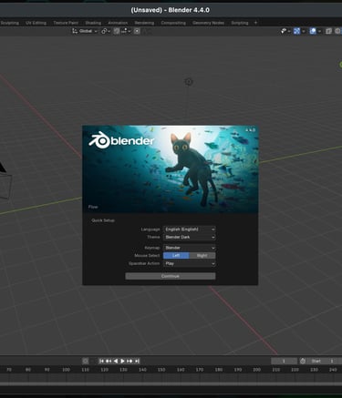The width and height of the screenshot is (342, 398).
Task: Click frame 200 on the timeline ruler
Action: (257, 370)
